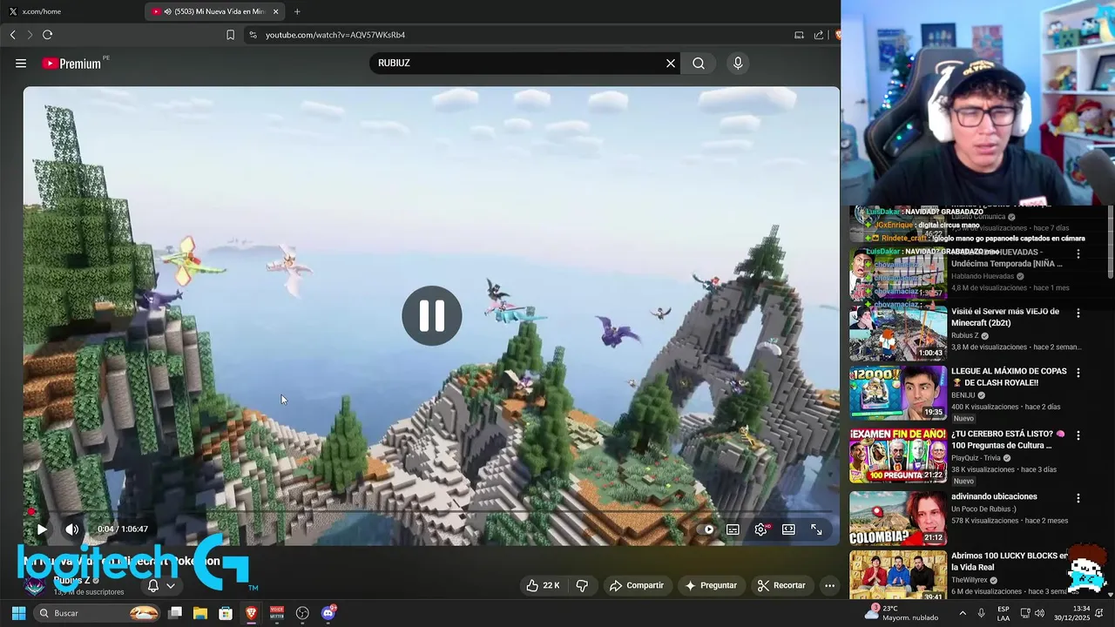1115x627 pixels.
Task: Go back in the browser
Action: click(12, 35)
